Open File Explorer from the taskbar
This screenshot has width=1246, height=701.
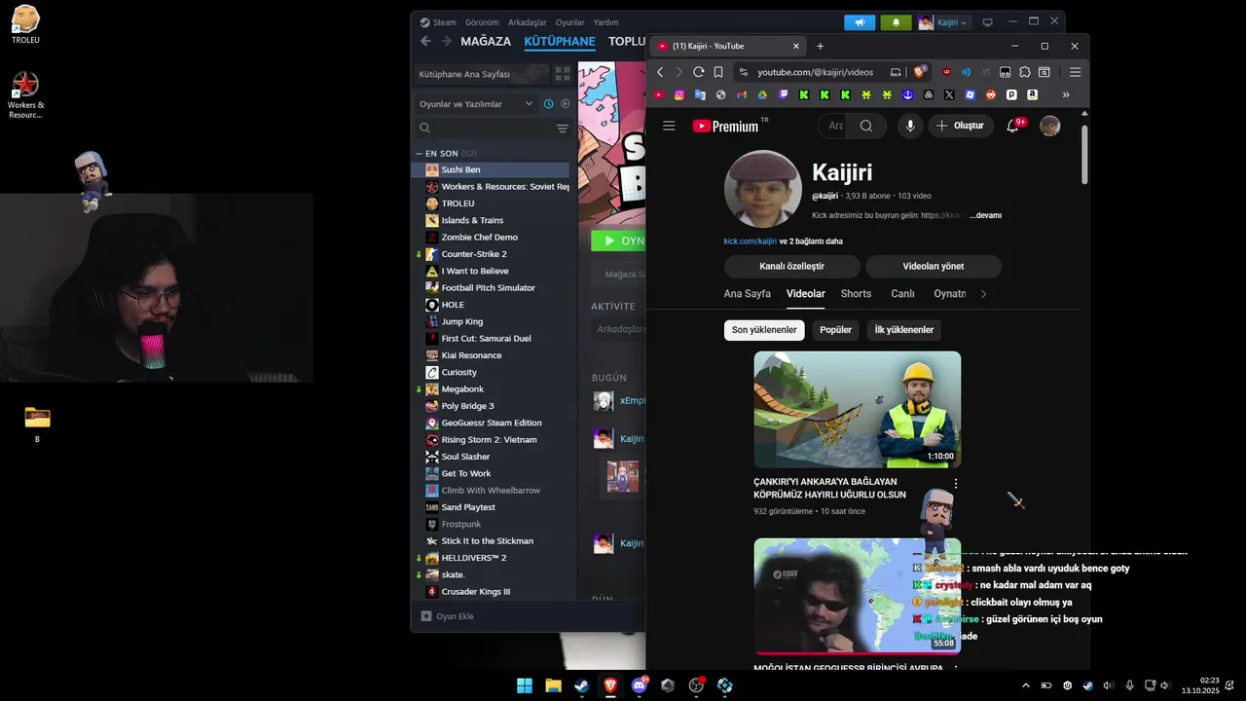[553, 685]
